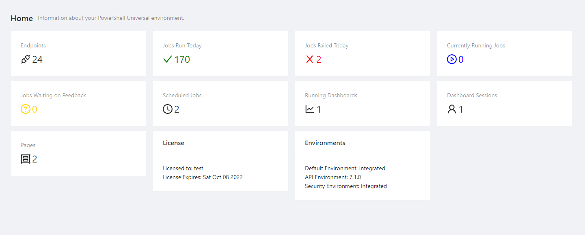Click the Environments card header
The image size is (585, 235).
point(325,143)
